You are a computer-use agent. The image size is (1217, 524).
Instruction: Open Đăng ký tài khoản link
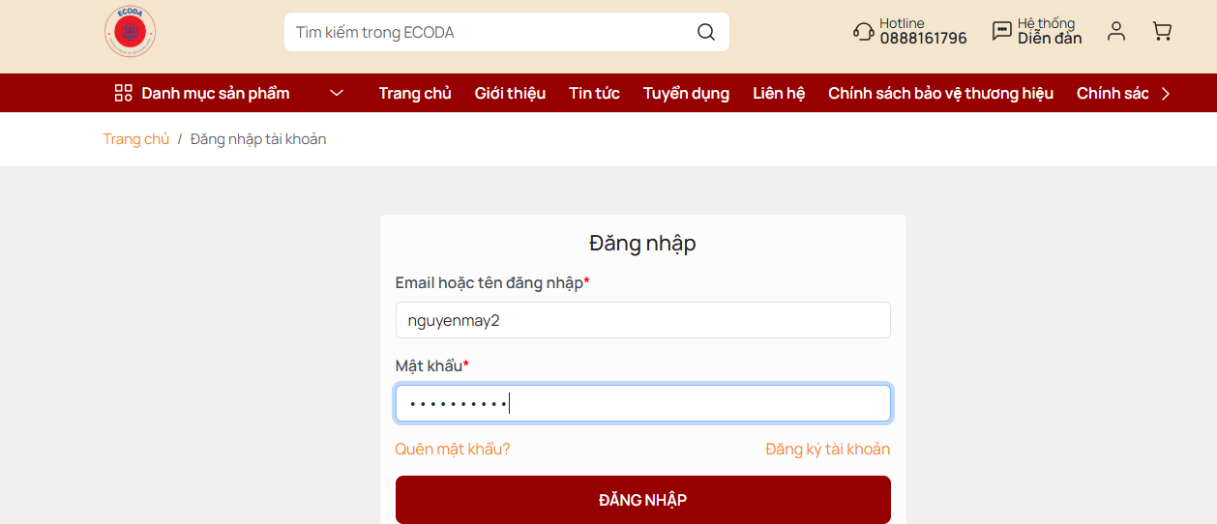(x=827, y=449)
